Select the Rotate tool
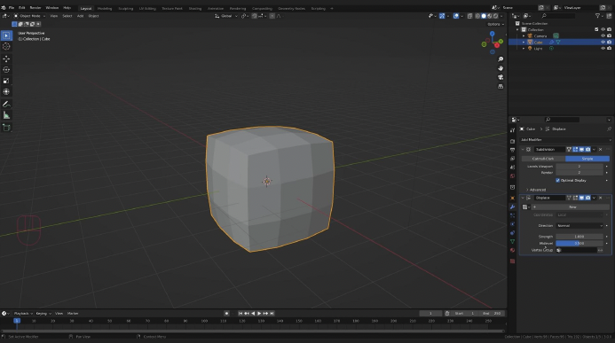Image resolution: width=615 pixels, height=343 pixels. [6, 70]
